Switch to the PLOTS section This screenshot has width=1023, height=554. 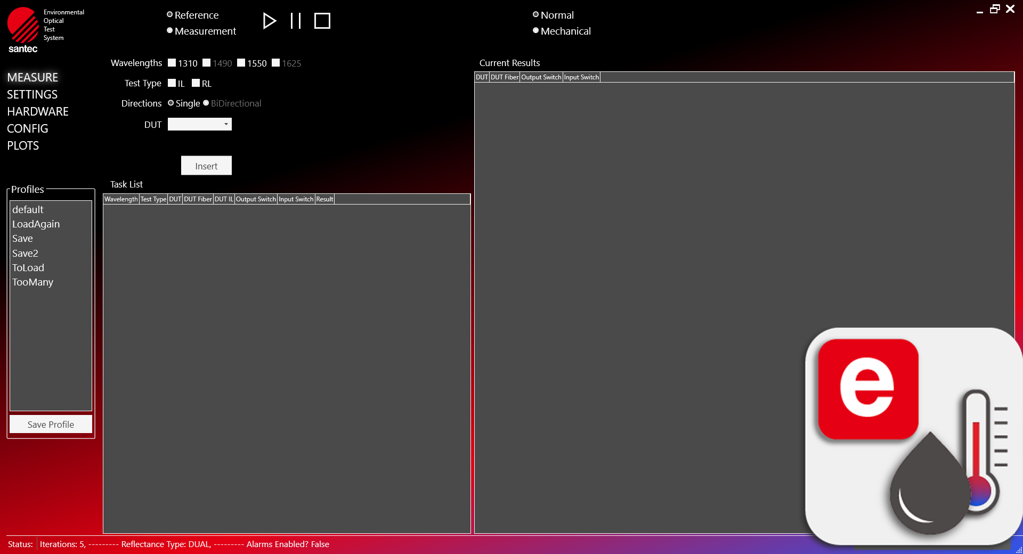pyautogui.click(x=23, y=145)
